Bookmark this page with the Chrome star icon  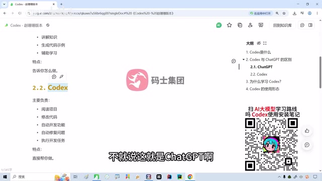click(x=284, y=14)
